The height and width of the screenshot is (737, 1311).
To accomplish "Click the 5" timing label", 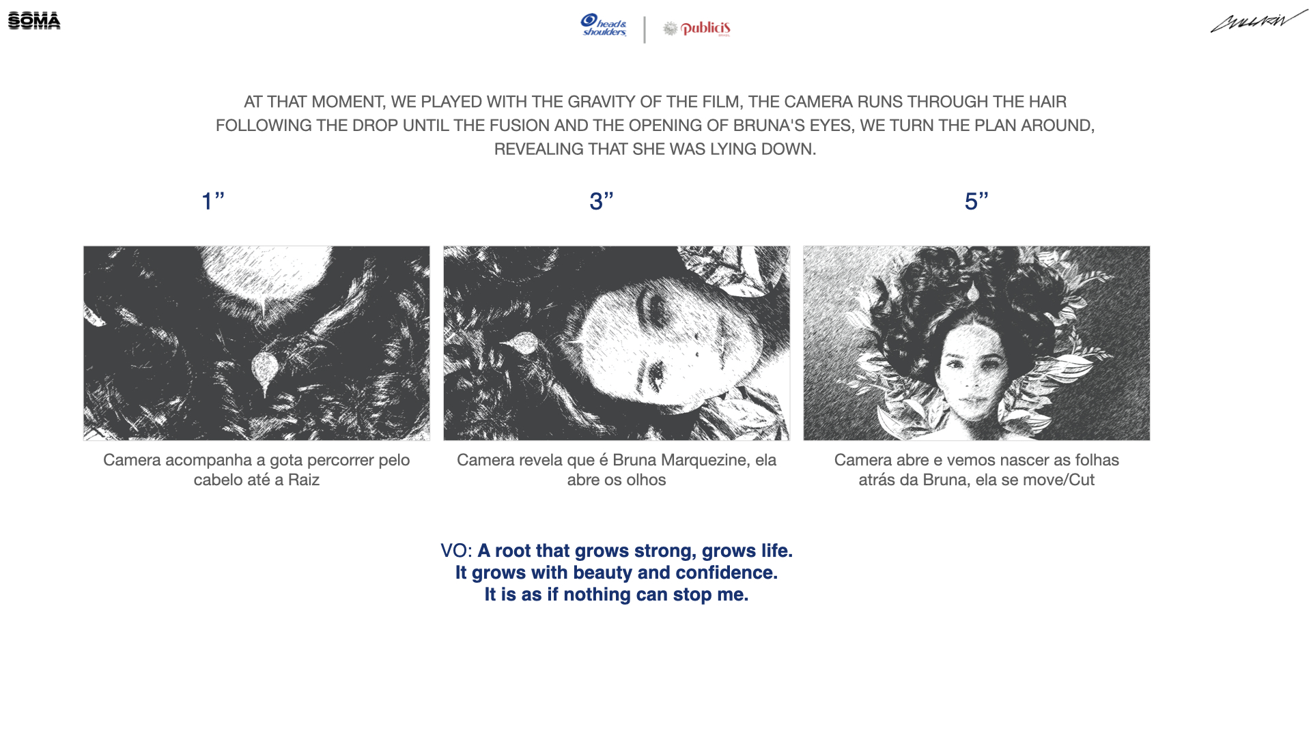I will pyautogui.click(x=976, y=201).
